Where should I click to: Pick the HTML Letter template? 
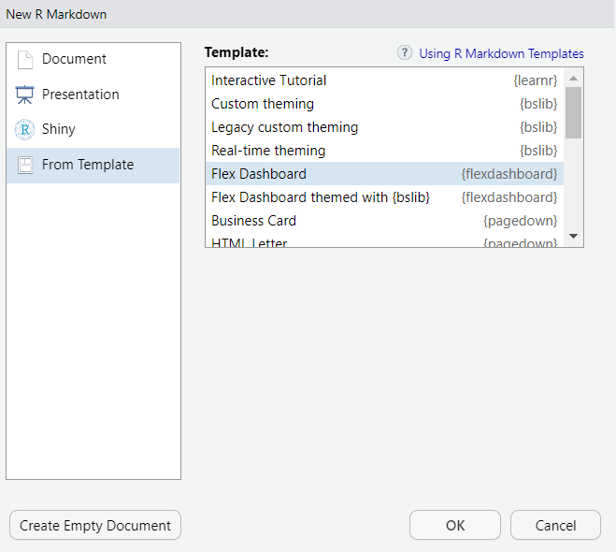pyautogui.click(x=250, y=242)
